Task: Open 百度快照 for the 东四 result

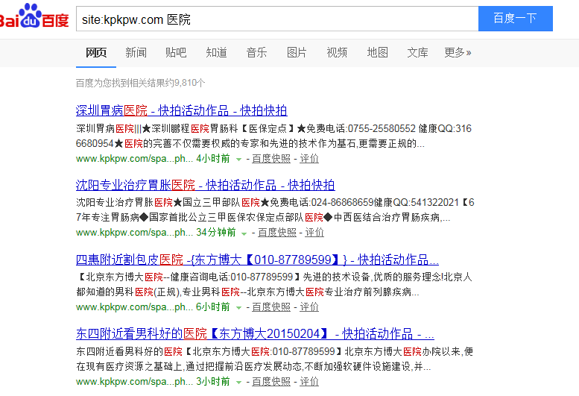Action: point(271,382)
